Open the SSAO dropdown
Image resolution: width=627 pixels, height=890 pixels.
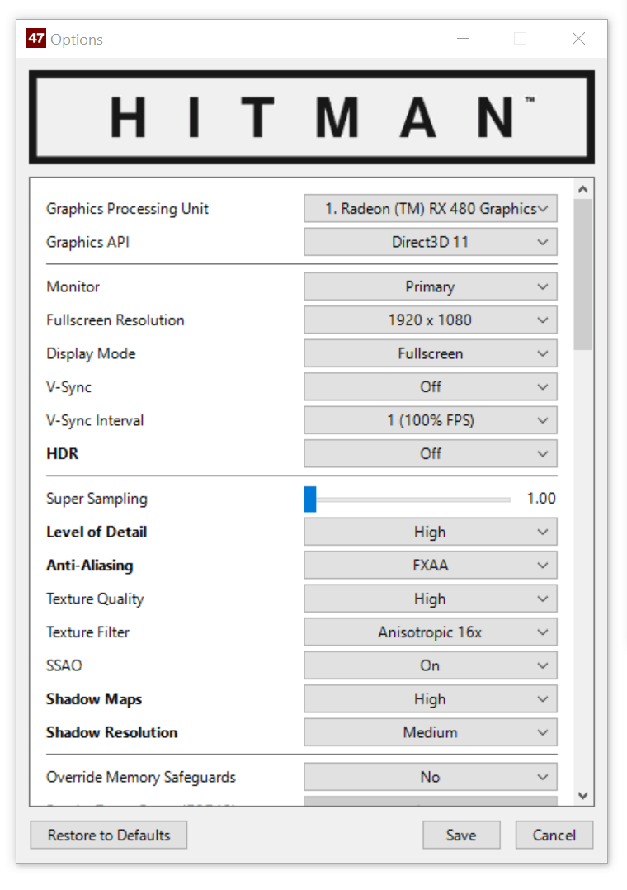430,665
